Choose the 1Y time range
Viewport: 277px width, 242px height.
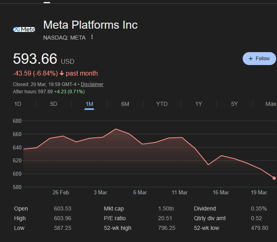pos(199,104)
